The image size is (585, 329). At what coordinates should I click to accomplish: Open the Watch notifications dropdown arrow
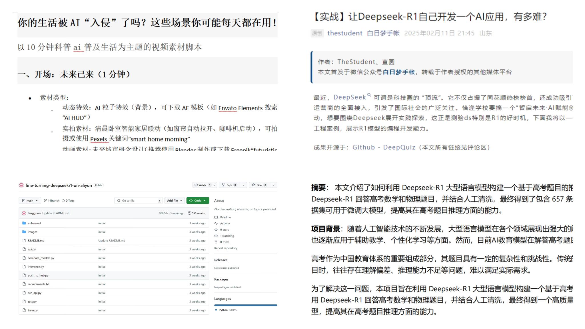(215, 185)
